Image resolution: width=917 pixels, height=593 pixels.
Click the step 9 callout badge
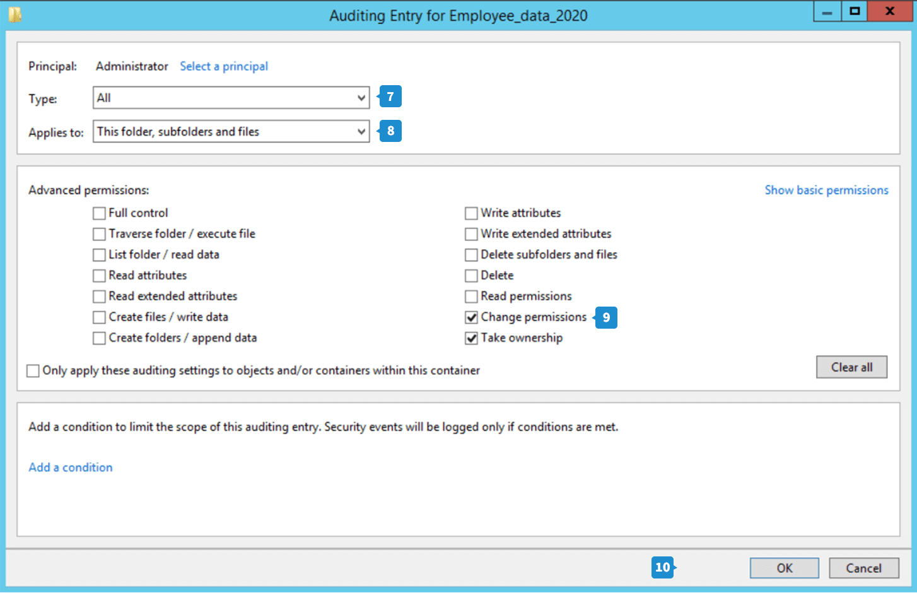coord(606,317)
